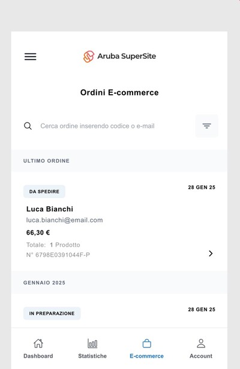Expand Luca Bianchi order details chevron
This screenshot has width=240, height=369.
click(211, 253)
